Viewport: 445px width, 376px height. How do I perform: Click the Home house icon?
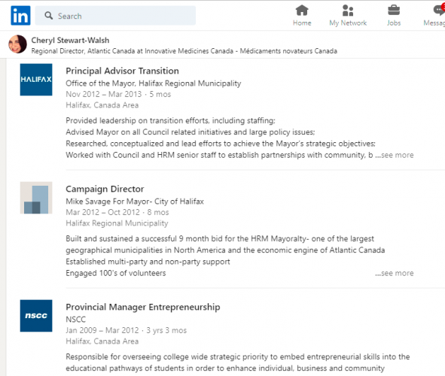click(x=302, y=11)
